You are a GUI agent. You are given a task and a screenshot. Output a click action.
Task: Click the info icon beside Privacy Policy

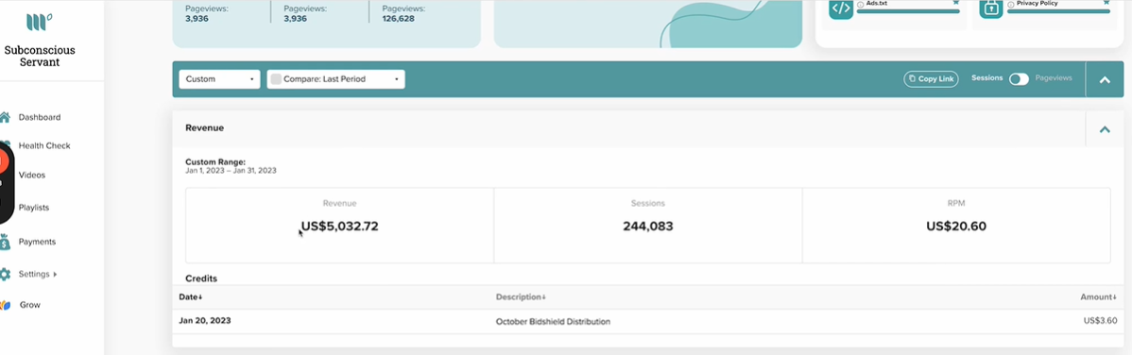pos(1011,4)
